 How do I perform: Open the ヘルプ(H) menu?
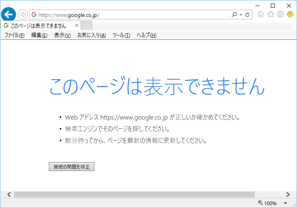click(146, 35)
